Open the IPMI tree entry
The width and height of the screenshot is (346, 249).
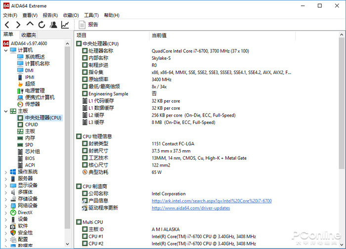30,77
